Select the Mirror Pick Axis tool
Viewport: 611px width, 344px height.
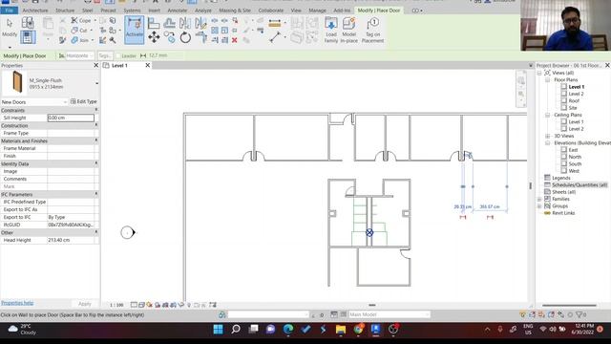point(185,23)
